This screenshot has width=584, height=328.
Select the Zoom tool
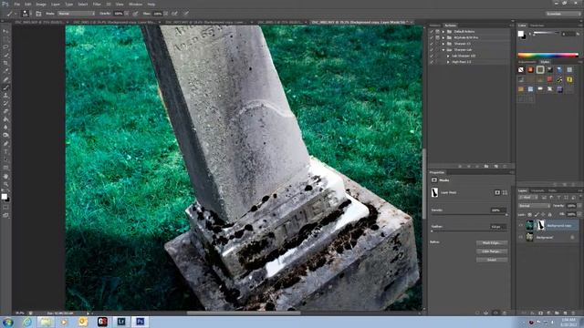point(5,184)
